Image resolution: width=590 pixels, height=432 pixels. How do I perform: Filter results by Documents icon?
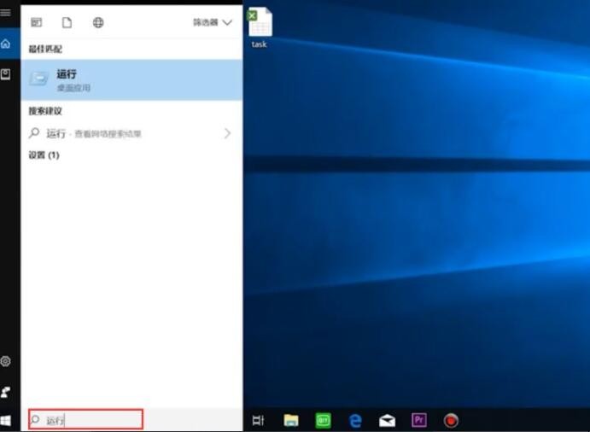click(67, 22)
